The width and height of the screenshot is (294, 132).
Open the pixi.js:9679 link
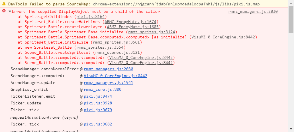coord(98,110)
